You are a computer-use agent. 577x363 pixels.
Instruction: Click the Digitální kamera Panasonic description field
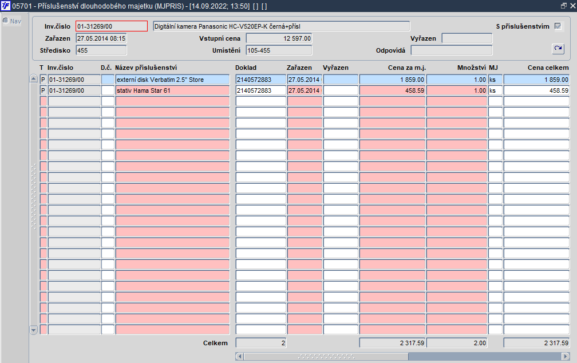point(281,26)
